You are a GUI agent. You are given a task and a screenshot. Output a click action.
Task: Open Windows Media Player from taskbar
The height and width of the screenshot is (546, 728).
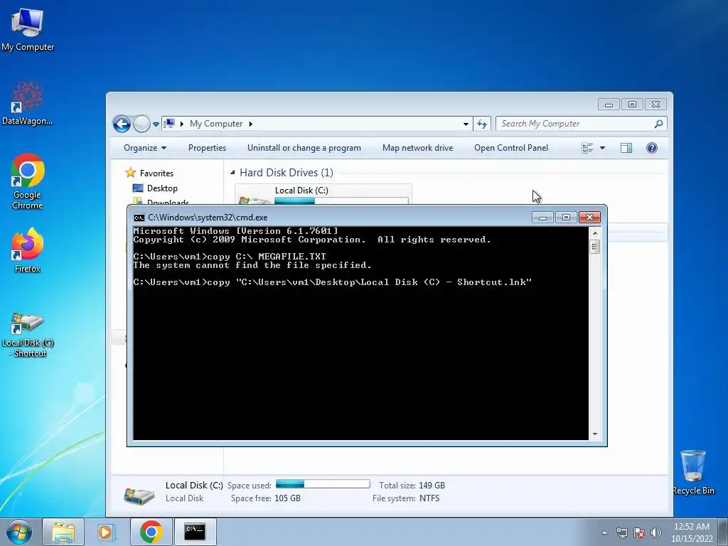pyautogui.click(x=106, y=532)
